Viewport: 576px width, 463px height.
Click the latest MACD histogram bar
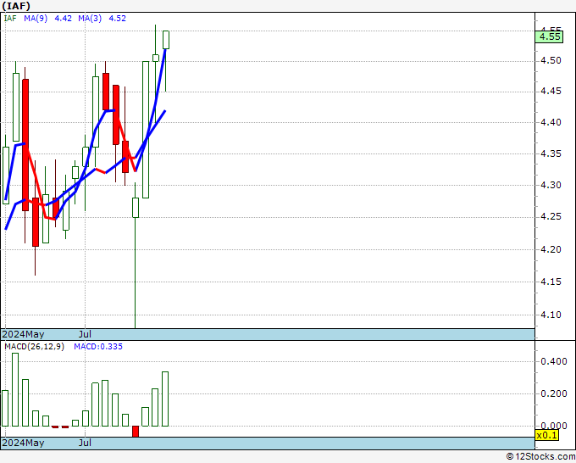pyautogui.click(x=165, y=399)
